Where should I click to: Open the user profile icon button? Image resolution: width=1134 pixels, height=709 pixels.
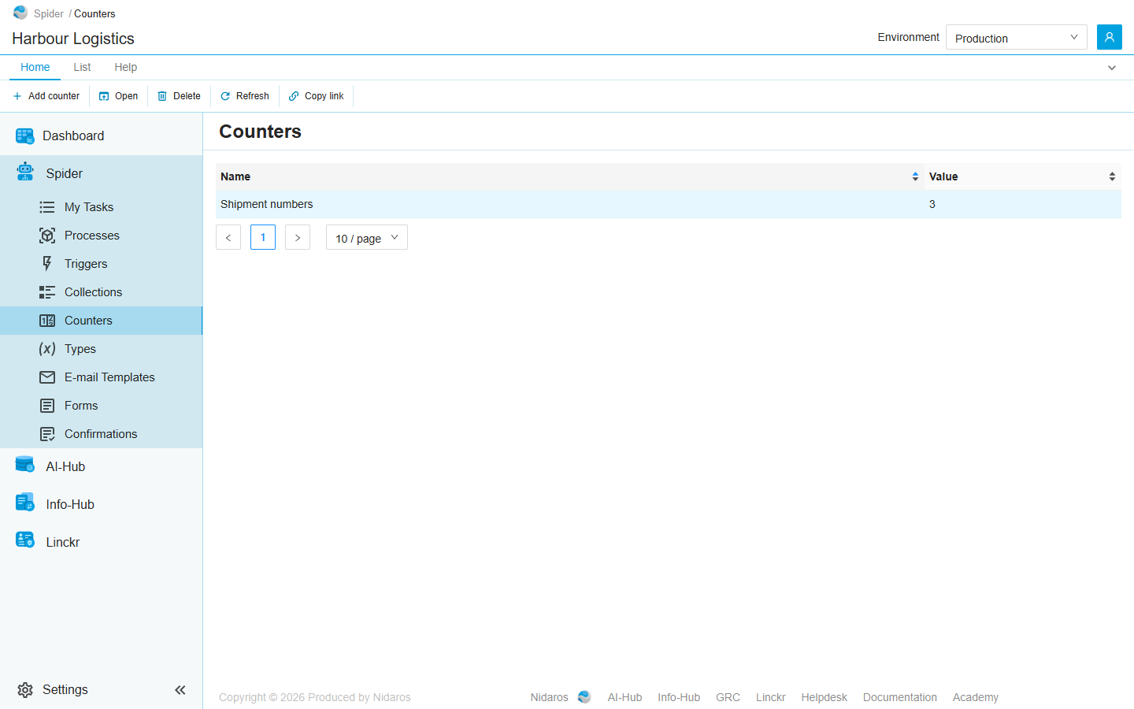pyautogui.click(x=1109, y=37)
